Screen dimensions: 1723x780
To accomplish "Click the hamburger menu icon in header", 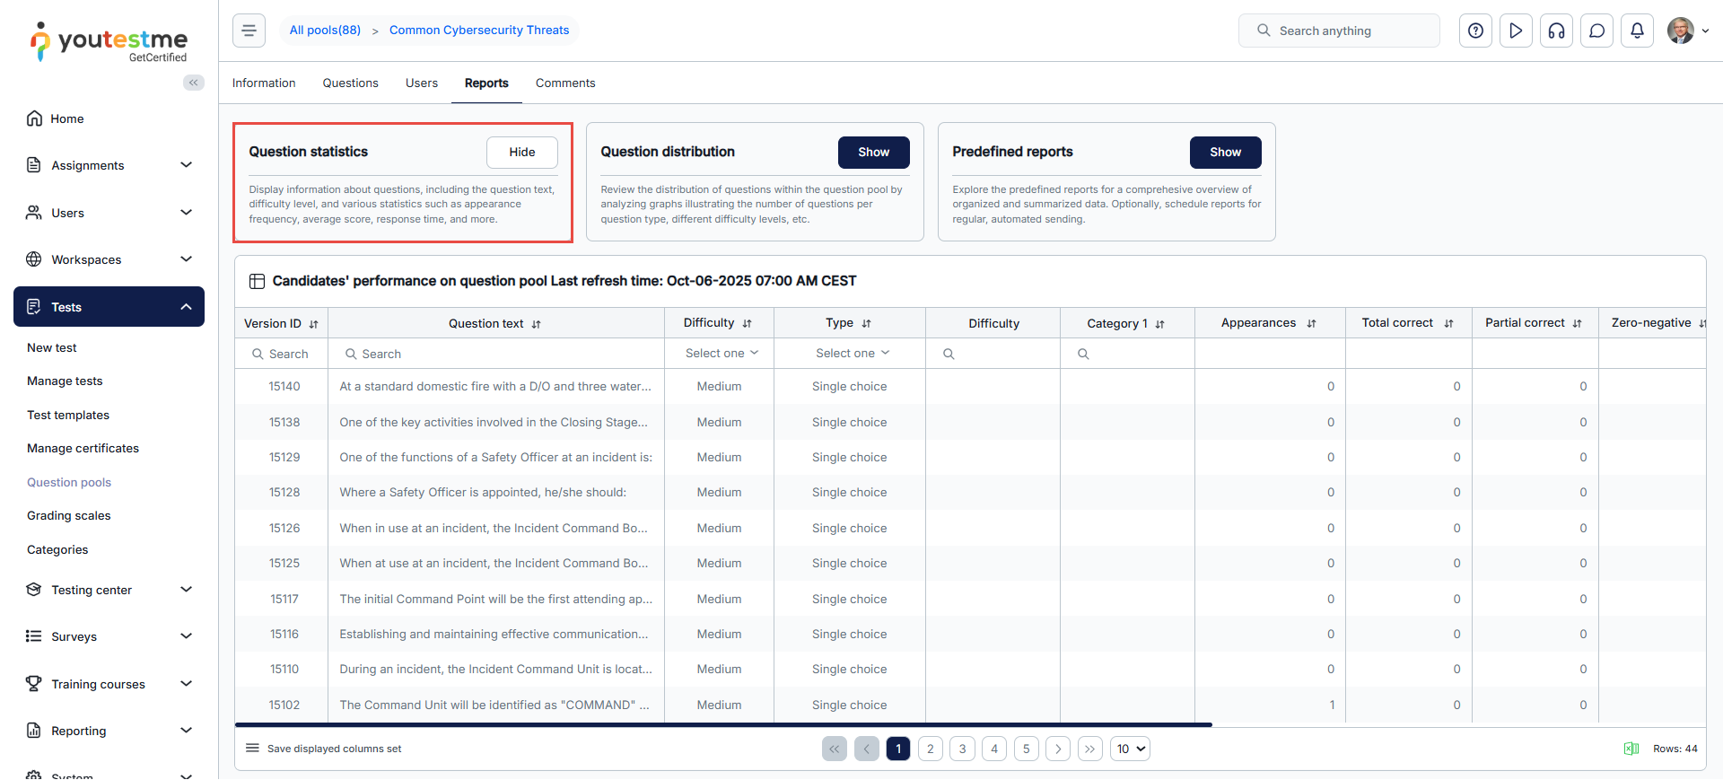I will coord(249,31).
